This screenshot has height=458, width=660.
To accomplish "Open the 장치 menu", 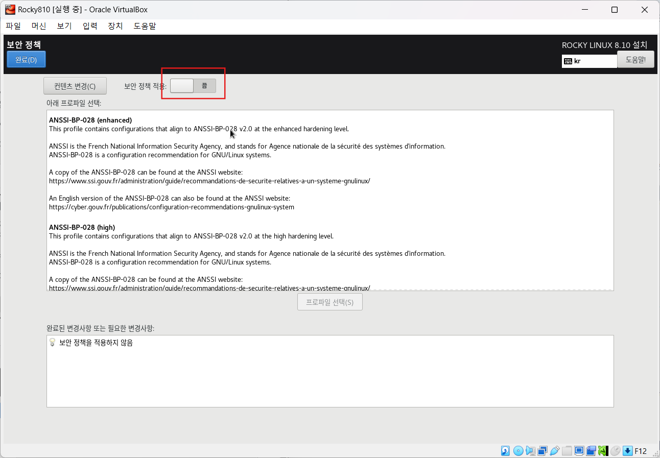I will (x=115, y=26).
